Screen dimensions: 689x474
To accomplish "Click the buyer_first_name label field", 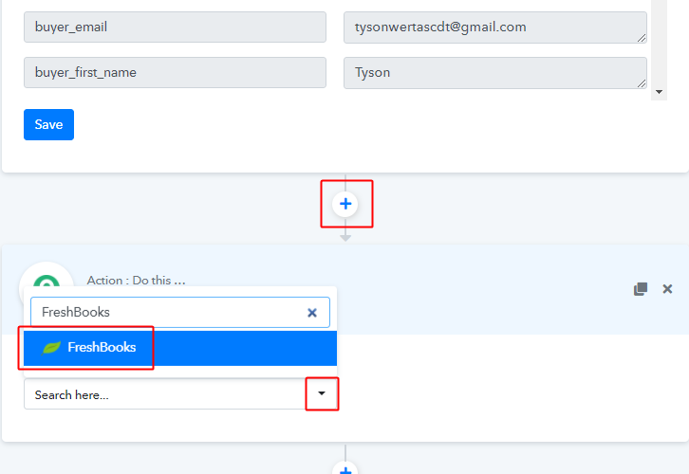I will [175, 72].
